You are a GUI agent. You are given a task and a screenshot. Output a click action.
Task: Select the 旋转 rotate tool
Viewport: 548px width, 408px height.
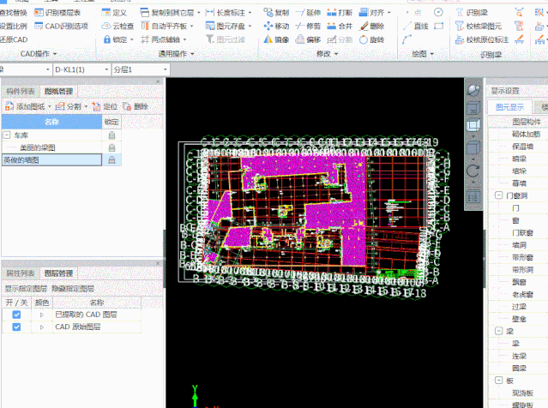tap(372, 39)
